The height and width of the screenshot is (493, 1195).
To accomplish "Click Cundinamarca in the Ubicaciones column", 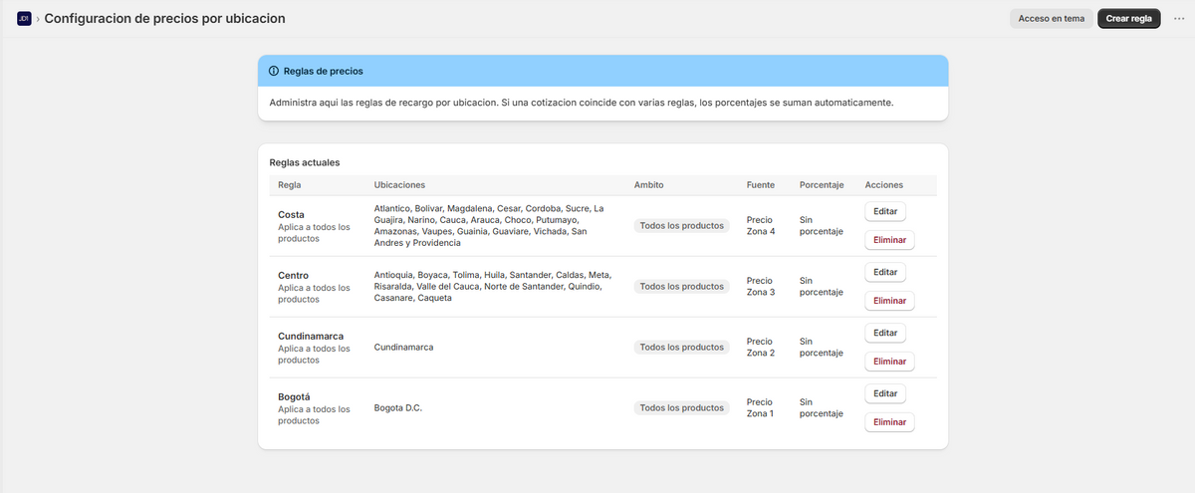I will point(403,348).
